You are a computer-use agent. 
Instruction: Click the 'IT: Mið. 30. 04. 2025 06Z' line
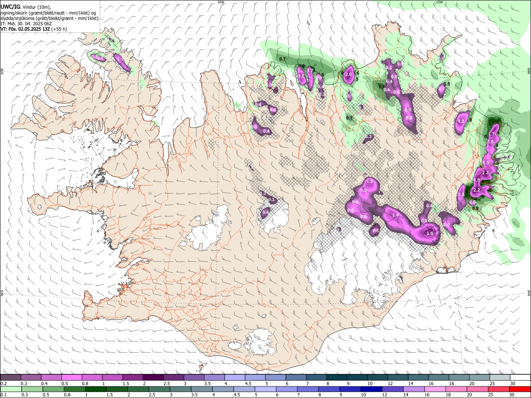point(26,24)
